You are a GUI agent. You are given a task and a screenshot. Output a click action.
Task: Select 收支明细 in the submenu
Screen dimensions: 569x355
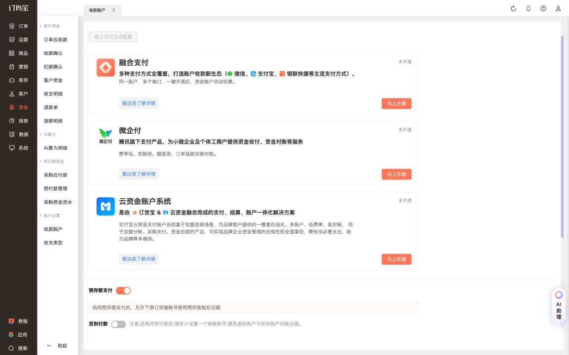(53, 94)
